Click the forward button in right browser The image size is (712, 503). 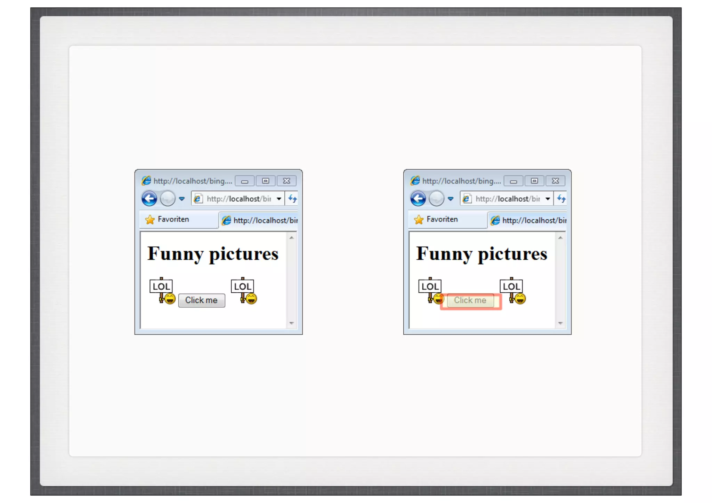coord(436,199)
